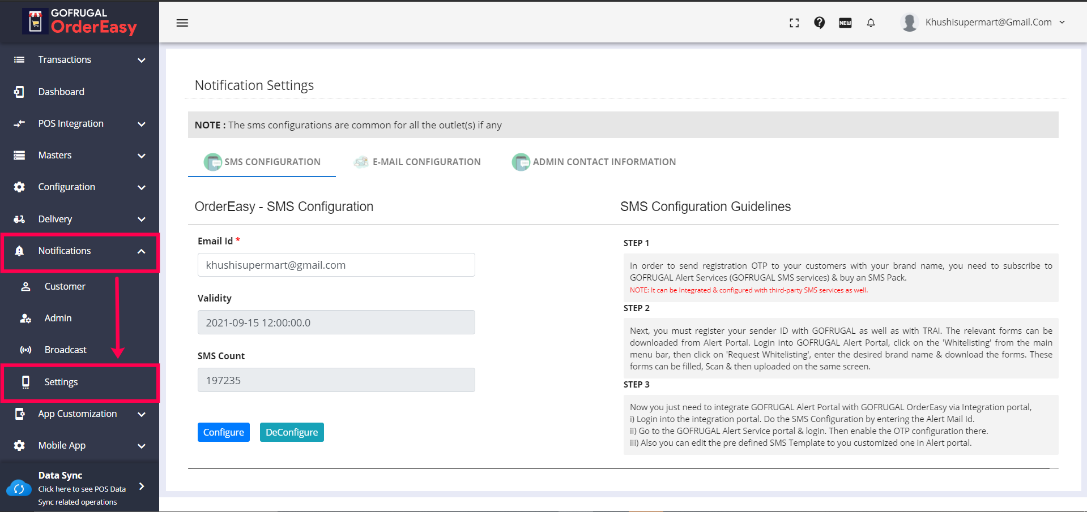Screen dimensions: 1087x512
Task: Expand the POS Integration chevron
Action: click(x=142, y=124)
